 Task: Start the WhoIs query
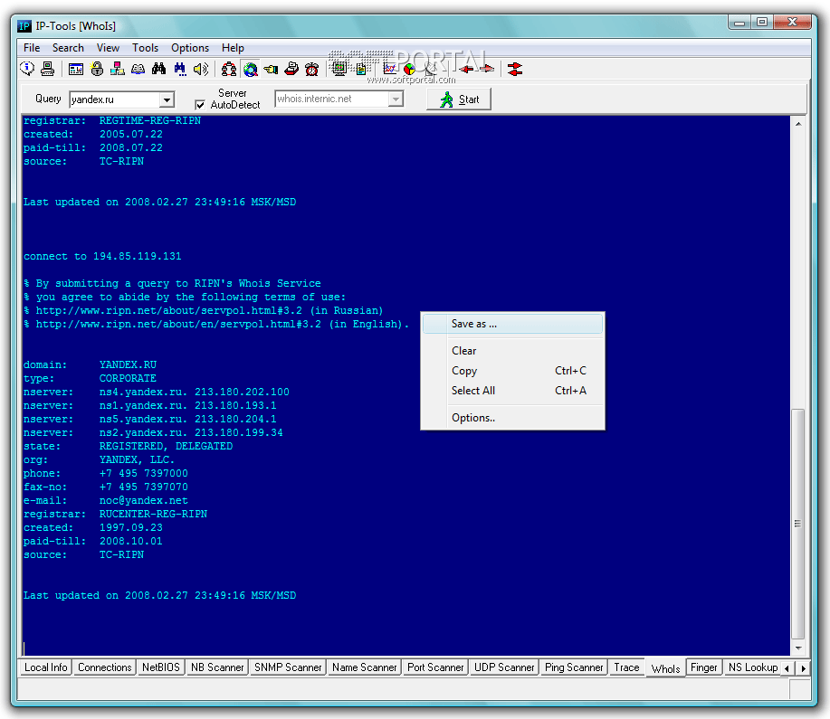458,99
